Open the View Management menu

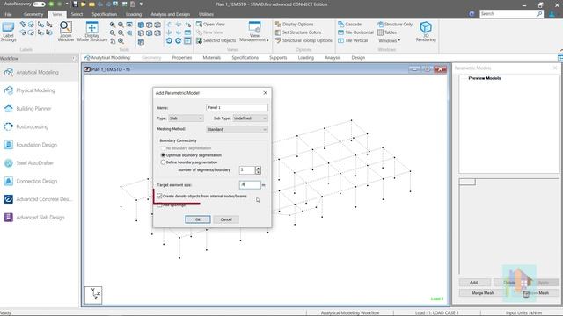[x=254, y=32]
